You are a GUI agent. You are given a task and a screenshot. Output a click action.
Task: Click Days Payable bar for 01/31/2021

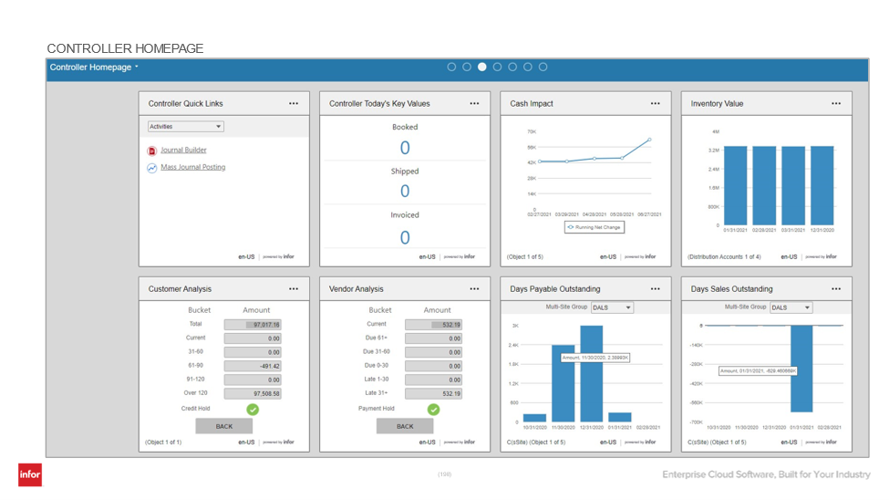[620, 417]
